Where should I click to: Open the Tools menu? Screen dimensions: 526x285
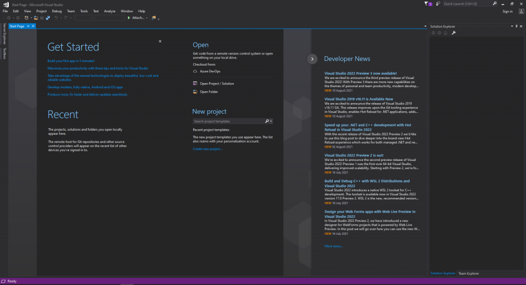[x=84, y=11]
